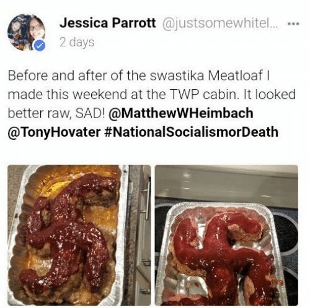
Task: Open the left attached photo thumbnail
Action: pyautogui.click(x=79, y=235)
